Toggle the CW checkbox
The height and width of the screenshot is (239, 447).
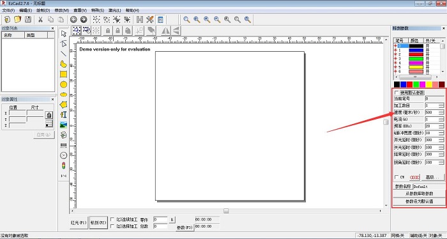pyautogui.click(x=397, y=177)
